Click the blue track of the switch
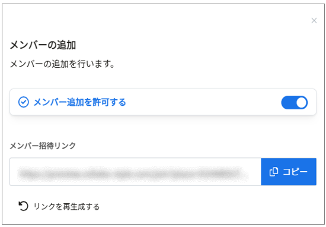The height and width of the screenshot is (227, 326). point(288,102)
